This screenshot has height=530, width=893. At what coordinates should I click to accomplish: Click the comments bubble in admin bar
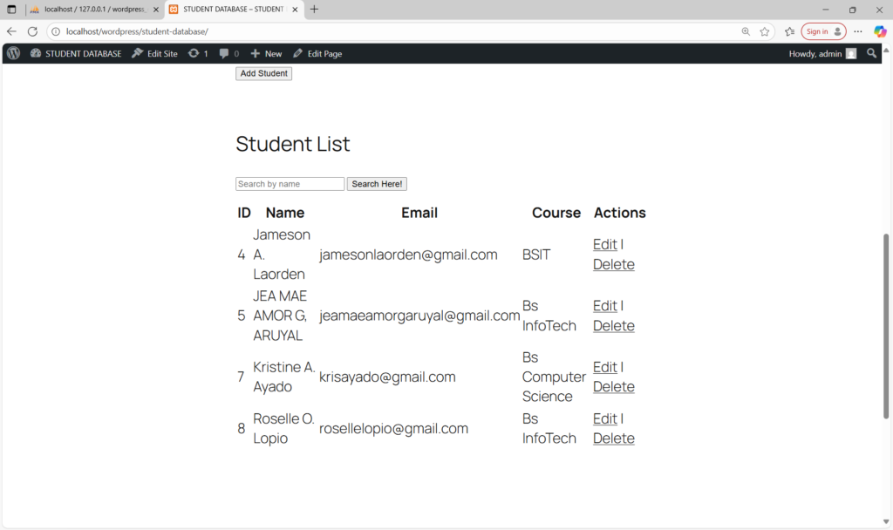pyautogui.click(x=229, y=53)
